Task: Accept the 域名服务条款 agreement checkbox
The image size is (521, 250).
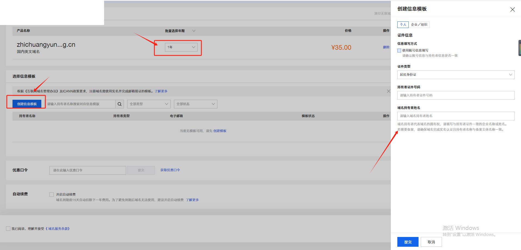Action: [x=8, y=229]
